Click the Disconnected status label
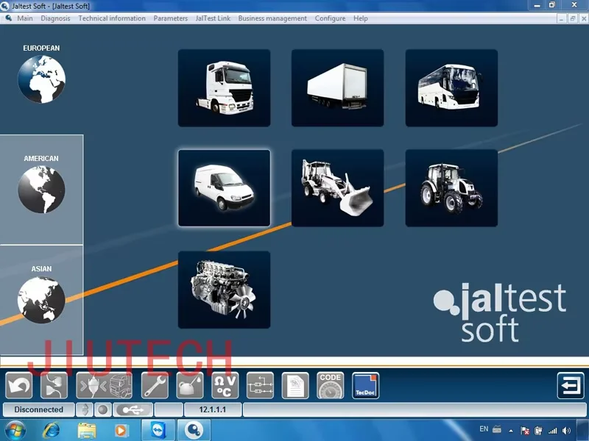Screen dimensions: 589x441 pos(39,409)
